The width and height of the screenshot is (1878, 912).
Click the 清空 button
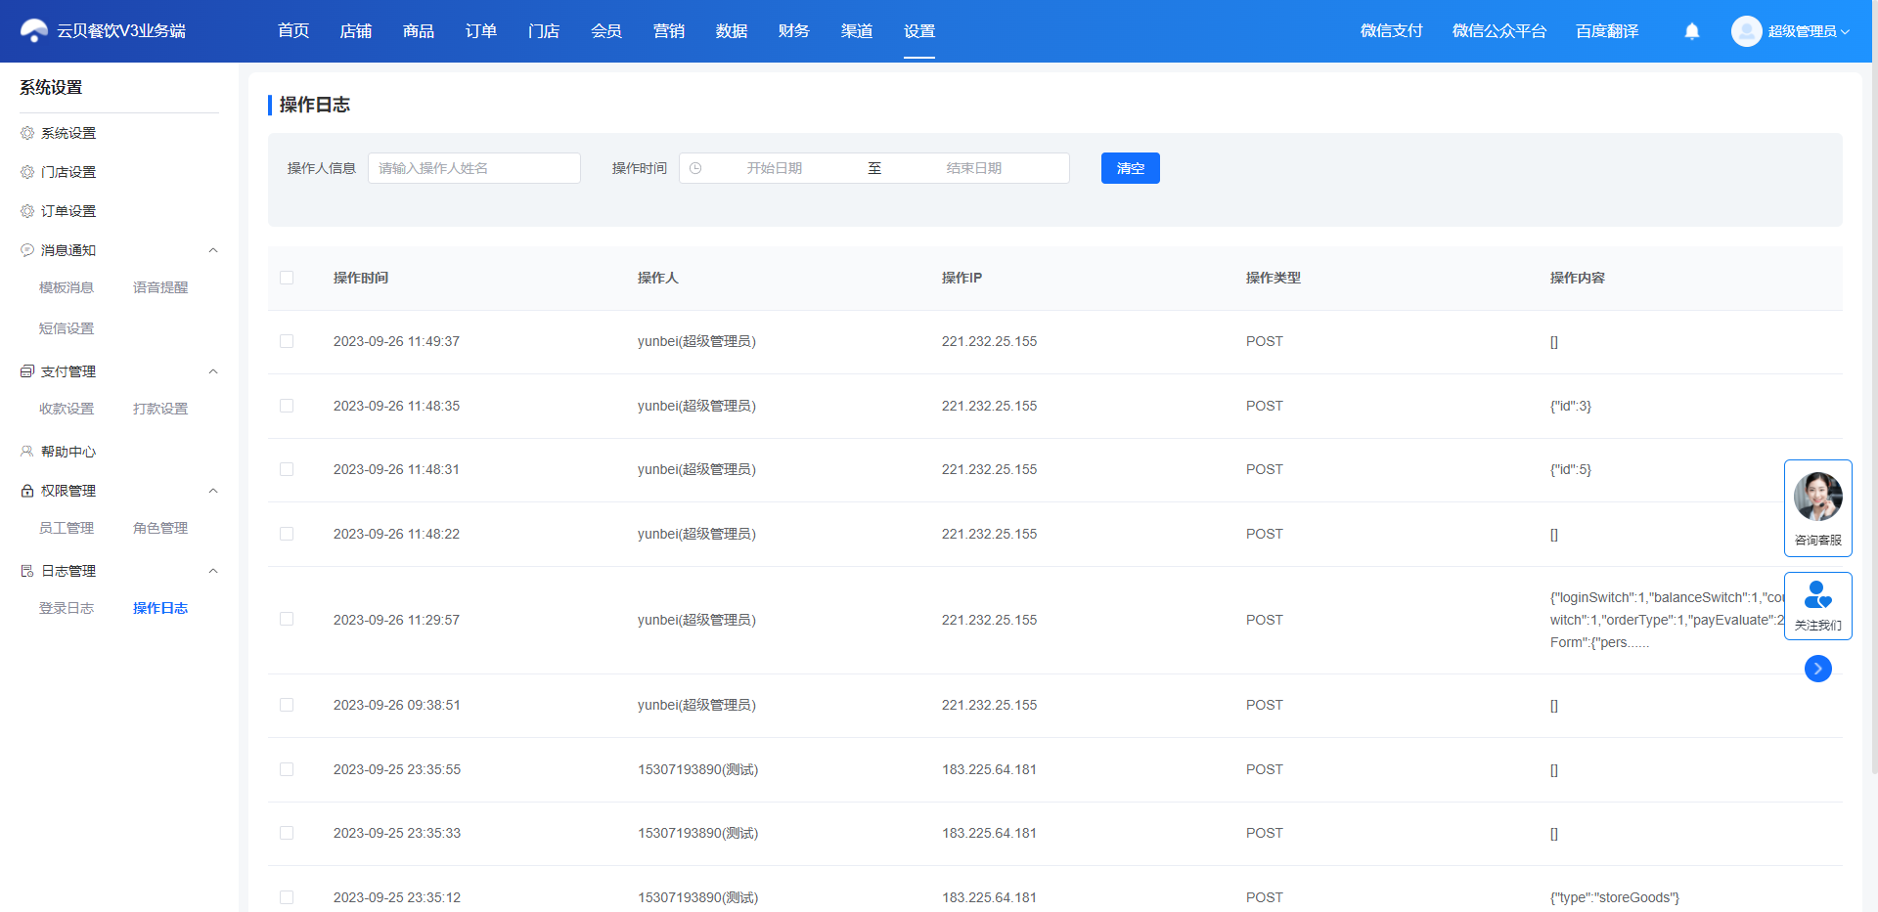click(1131, 168)
